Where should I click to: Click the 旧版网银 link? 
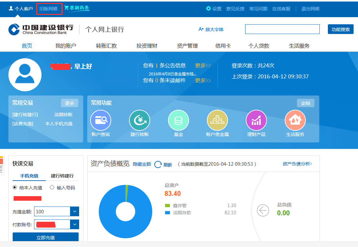(49, 9)
